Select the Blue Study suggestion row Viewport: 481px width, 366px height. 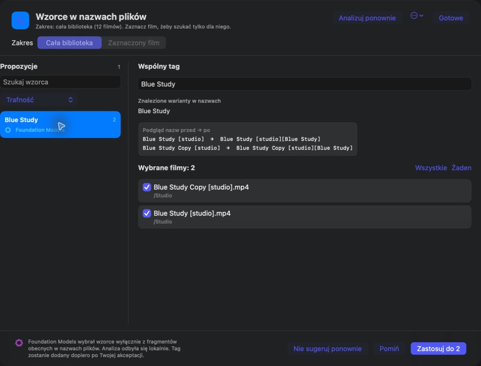point(61,124)
